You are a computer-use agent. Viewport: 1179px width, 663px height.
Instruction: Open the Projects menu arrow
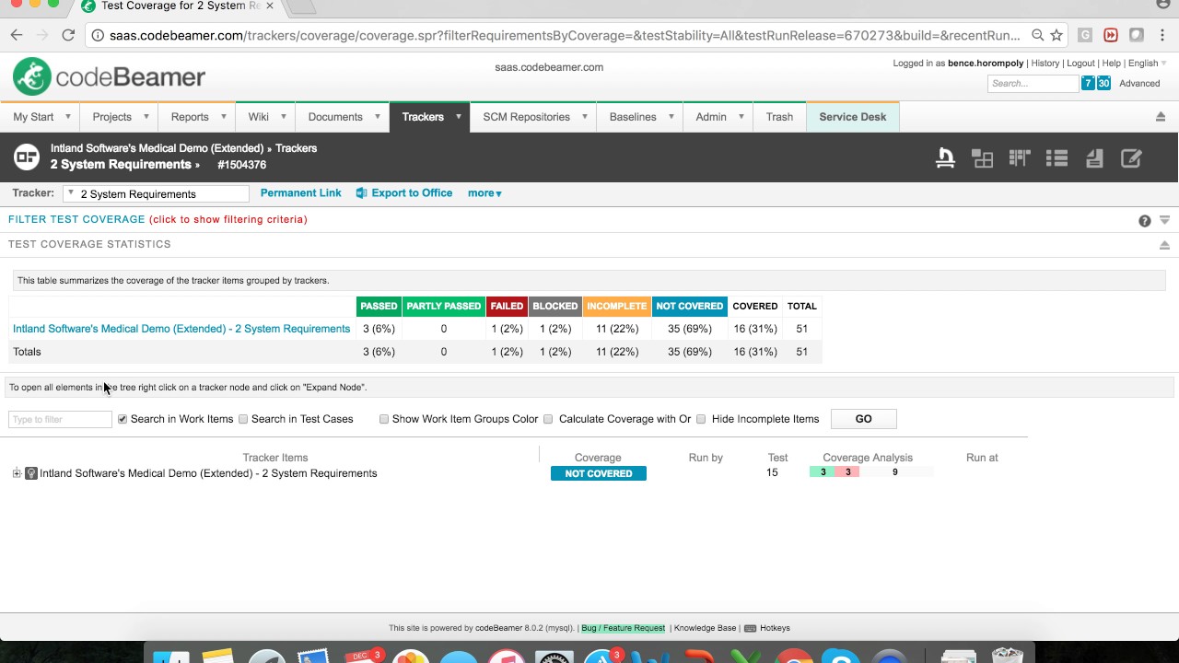(x=146, y=117)
